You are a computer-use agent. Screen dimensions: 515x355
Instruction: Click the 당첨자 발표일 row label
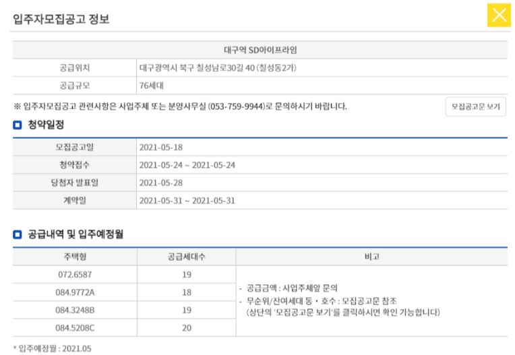click(x=75, y=183)
